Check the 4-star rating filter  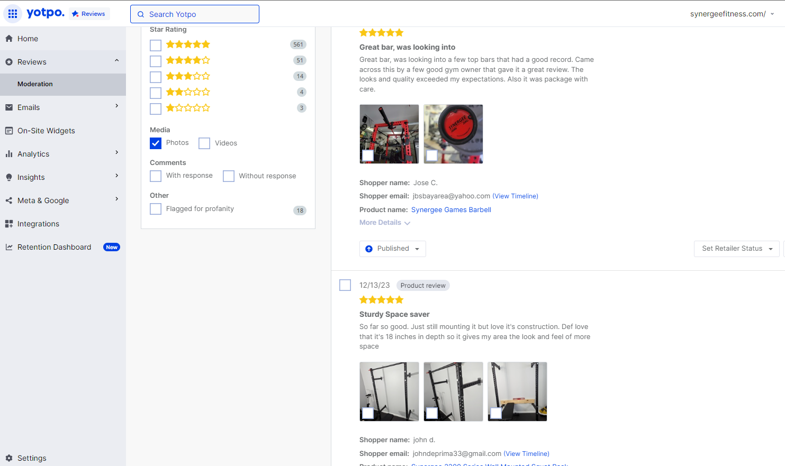pyautogui.click(x=156, y=61)
